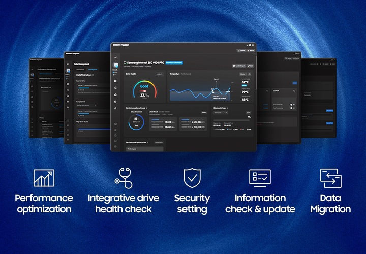Screen dimensions: 366x254
Task: Select the drive avatar in Data Management window sidebar
Action: (x=68, y=71)
